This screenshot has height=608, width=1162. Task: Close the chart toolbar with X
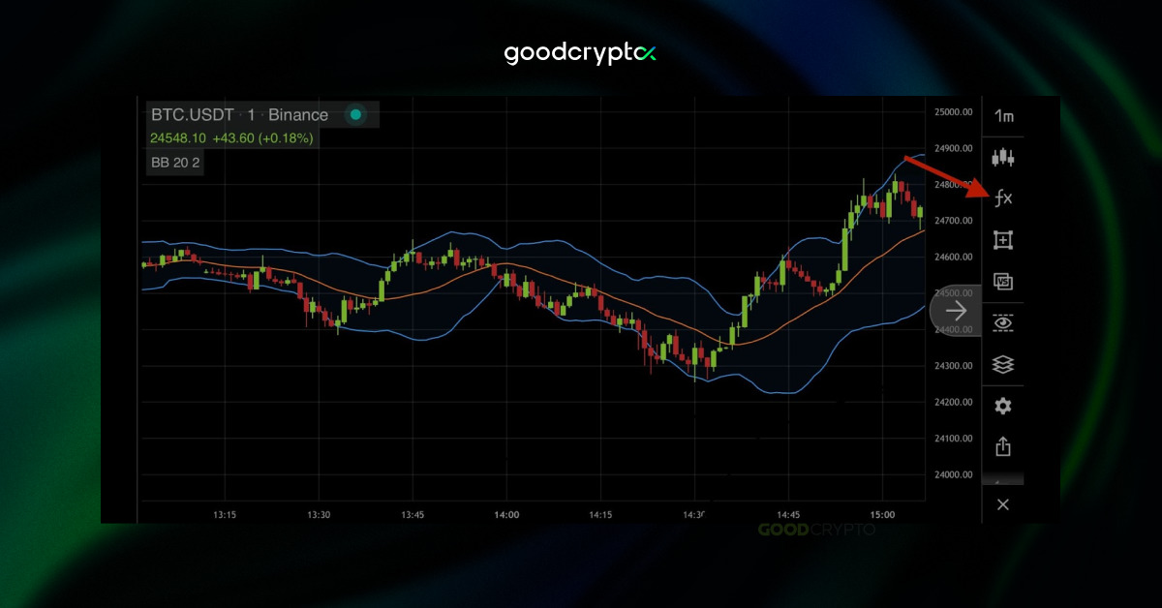[x=1003, y=504]
